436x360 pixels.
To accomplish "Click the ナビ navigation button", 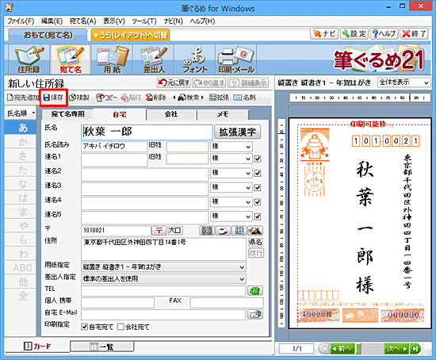I will tap(324, 33).
